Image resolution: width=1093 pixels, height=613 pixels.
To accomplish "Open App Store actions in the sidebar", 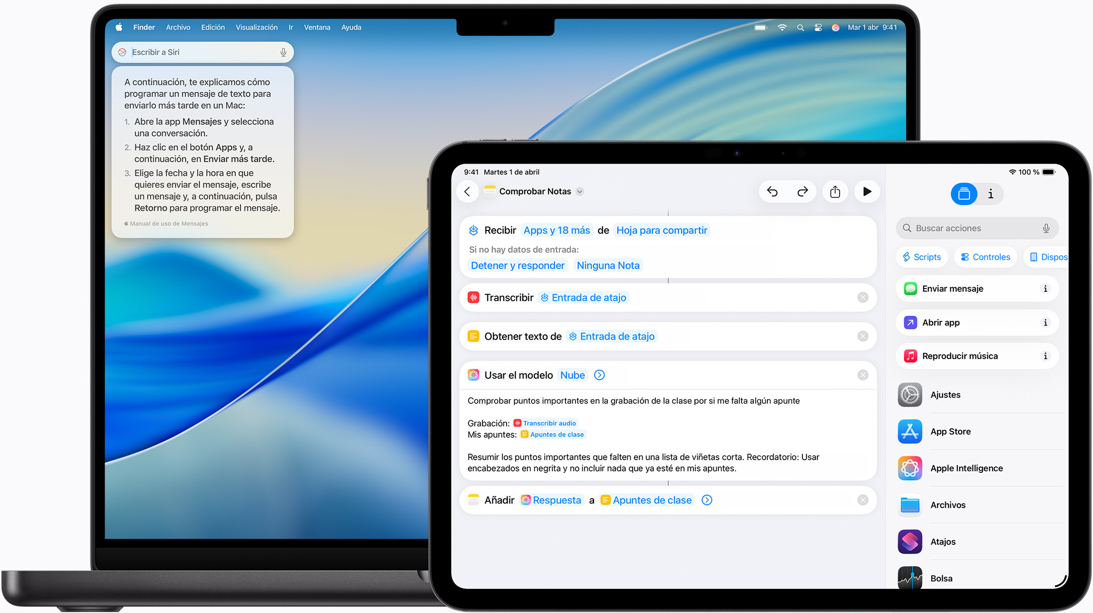I will click(950, 431).
